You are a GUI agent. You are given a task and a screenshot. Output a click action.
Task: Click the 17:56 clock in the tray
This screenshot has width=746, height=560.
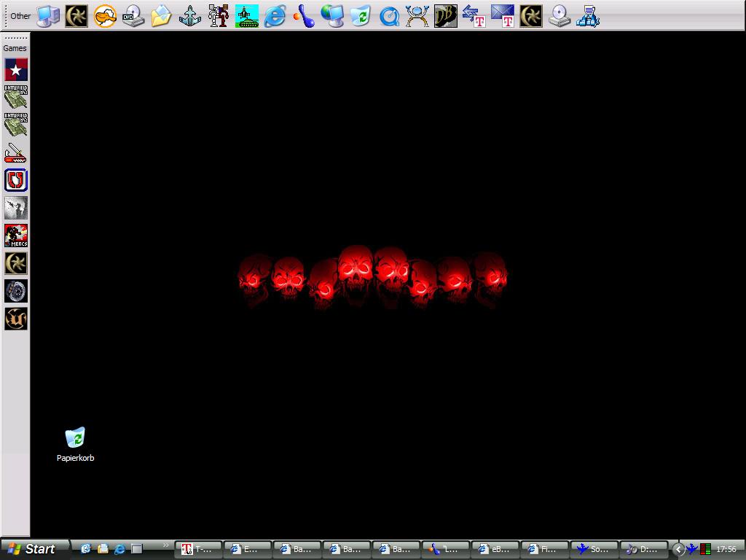point(726,550)
